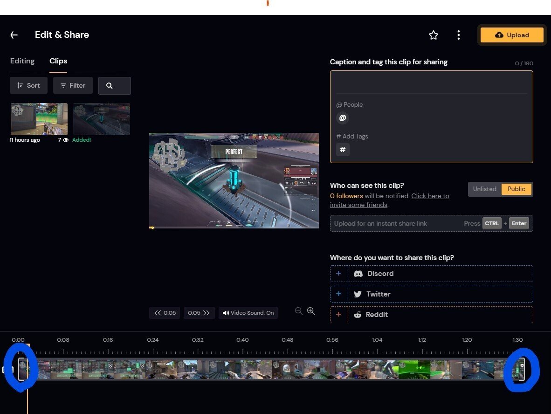Click the orange Upload button
Screen dimensions: 551x414
click(512, 35)
